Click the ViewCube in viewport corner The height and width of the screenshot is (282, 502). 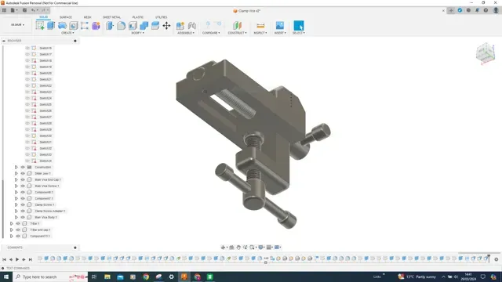tap(486, 53)
